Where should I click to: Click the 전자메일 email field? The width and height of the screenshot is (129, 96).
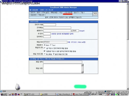click(57, 28)
